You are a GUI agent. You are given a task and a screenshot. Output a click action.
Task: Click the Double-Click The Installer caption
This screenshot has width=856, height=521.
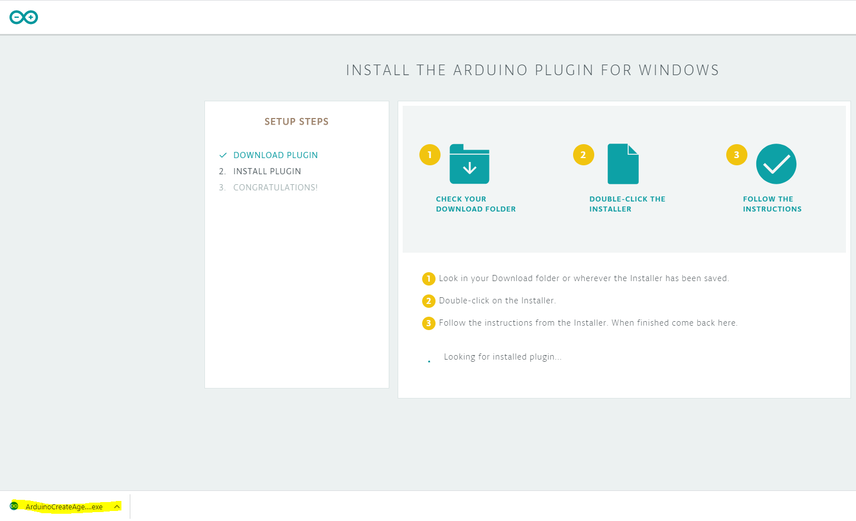(x=627, y=204)
